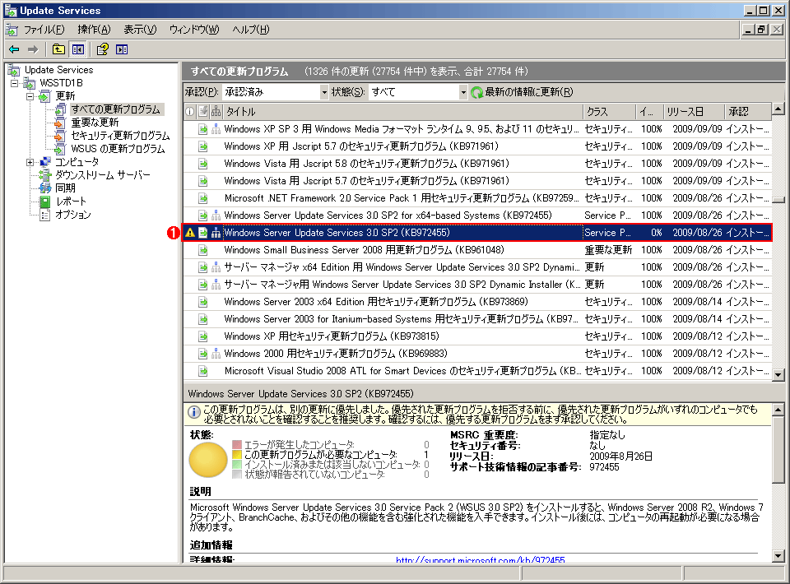Click the yellow swatch for この更新プログラムが必要なコンピュータ
The width and height of the screenshot is (790, 584).
point(237,455)
